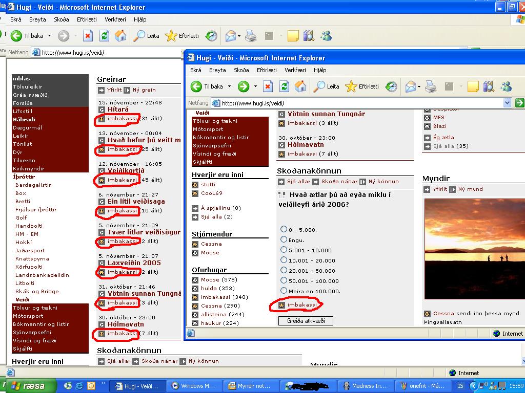This screenshot has width=525, height=393.
Task: Go to Home page in front window
Action: (x=300, y=86)
